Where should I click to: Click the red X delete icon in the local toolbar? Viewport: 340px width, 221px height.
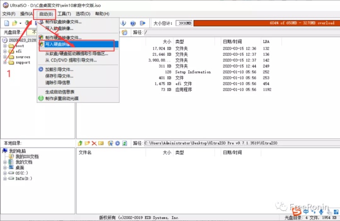94,143
